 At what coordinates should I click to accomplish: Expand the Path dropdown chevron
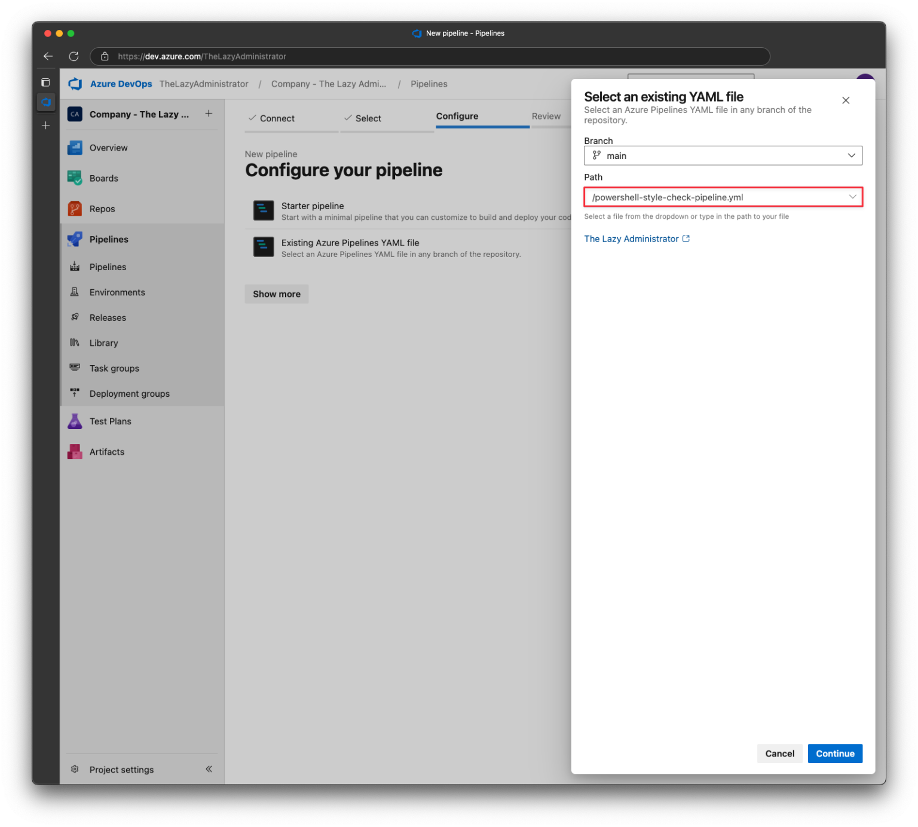852,197
